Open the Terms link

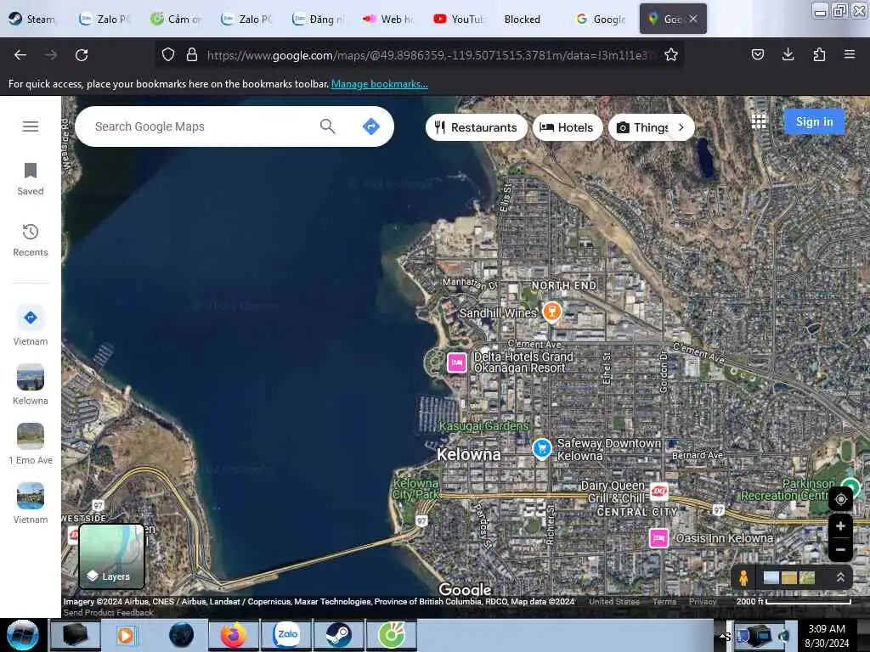click(x=664, y=602)
